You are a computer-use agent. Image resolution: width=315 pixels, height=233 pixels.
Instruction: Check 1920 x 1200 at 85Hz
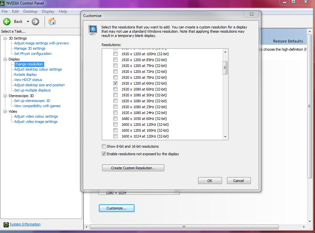(x=115, y=59)
